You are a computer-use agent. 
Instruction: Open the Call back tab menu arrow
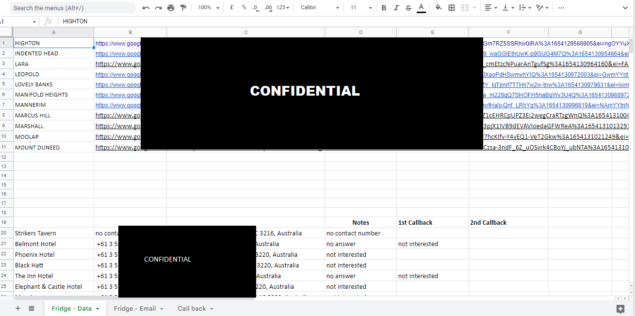212,309
